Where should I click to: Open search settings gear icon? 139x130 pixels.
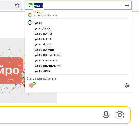tap(127, 85)
